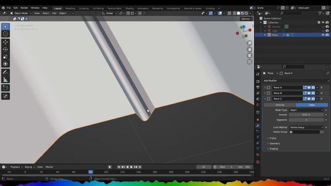Screen dimensions: 331x186
Task: Toggle Bevel-C viewport display
Action: [309, 99]
